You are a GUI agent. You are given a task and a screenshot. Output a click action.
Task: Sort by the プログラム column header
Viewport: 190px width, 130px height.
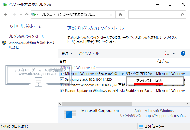[x=172, y=61]
